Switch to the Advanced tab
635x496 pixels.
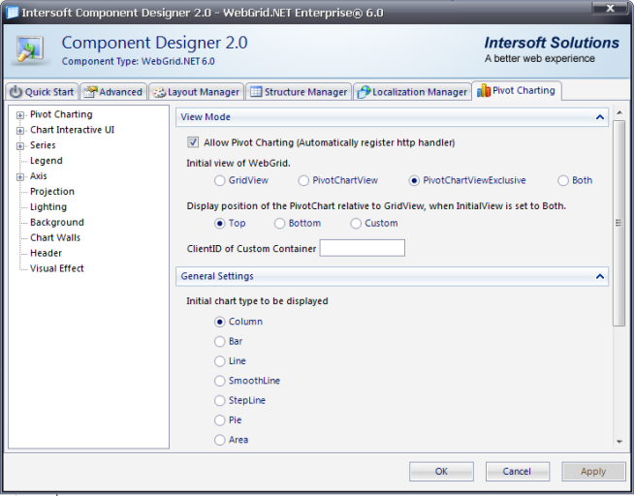113,92
